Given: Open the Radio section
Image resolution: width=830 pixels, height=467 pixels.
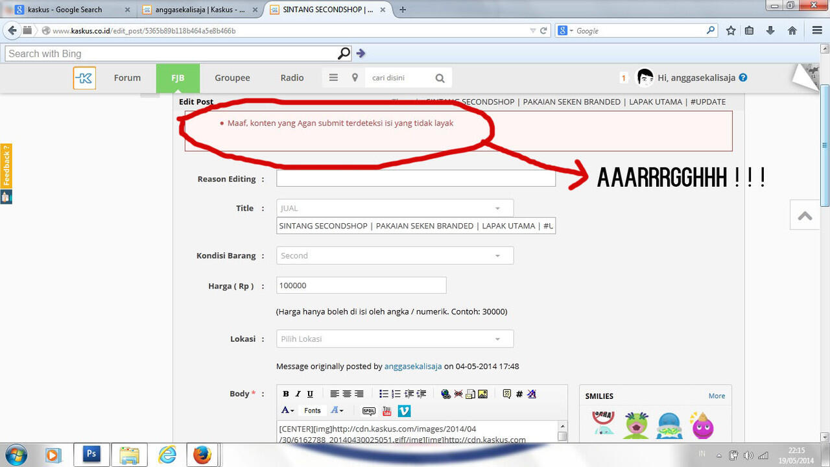Looking at the screenshot, I should 292,78.
